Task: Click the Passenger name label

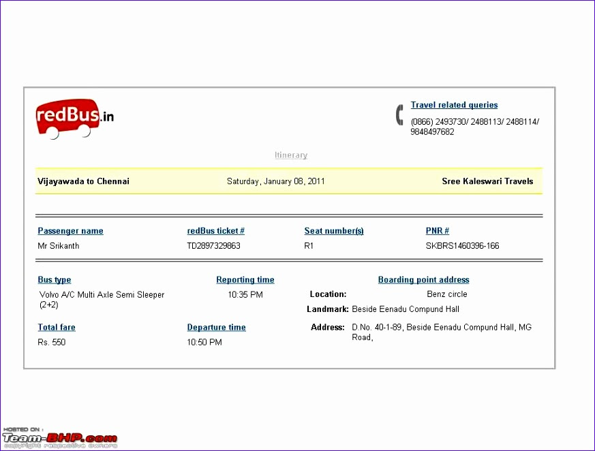Action: (71, 231)
